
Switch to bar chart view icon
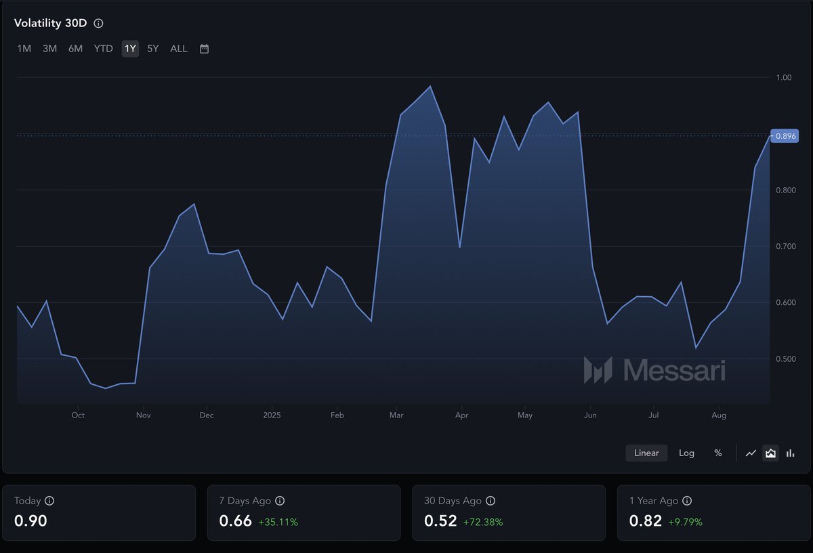790,453
